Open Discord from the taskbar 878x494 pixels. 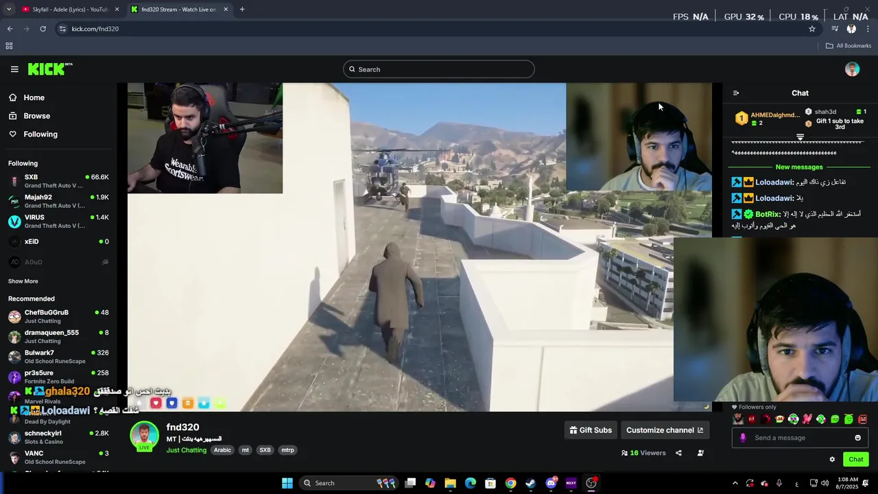(x=551, y=483)
